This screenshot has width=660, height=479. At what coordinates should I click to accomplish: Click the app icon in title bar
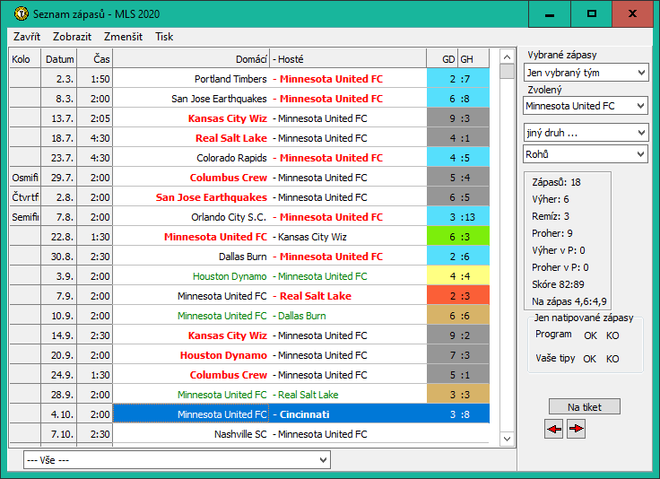[x=21, y=13]
